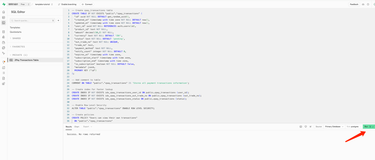Select the SQL Editor sidebar icon
The image size is (375, 160).
pos(4,23)
